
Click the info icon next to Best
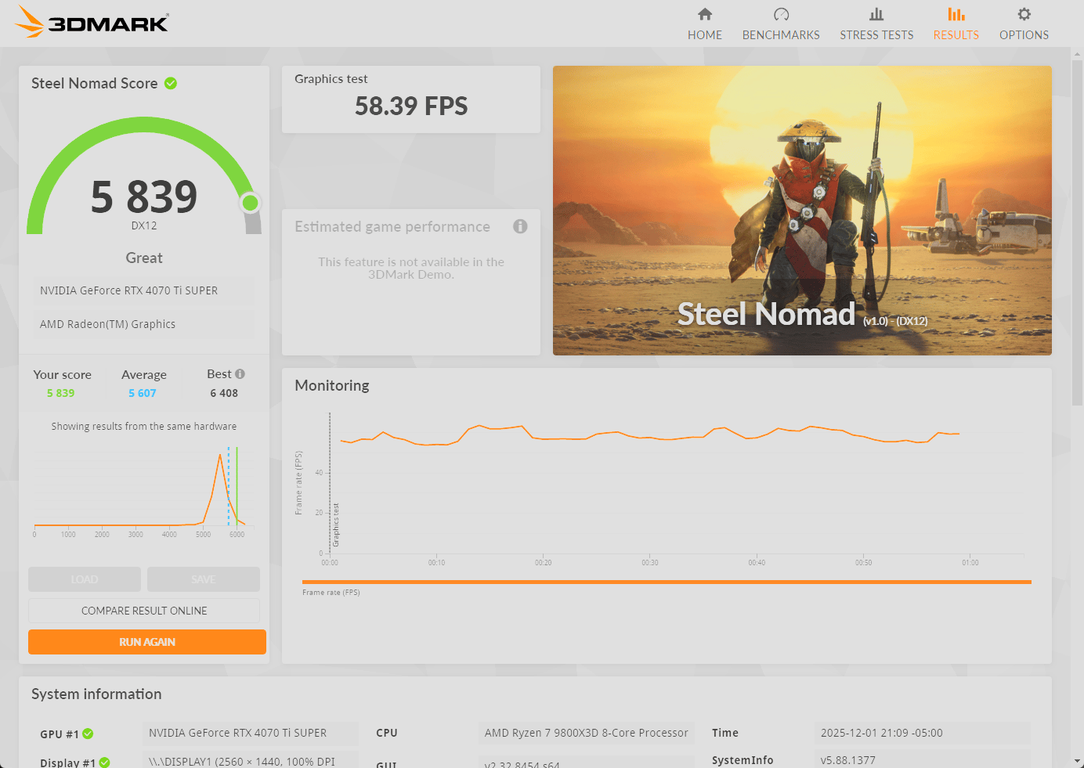tap(240, 374)
